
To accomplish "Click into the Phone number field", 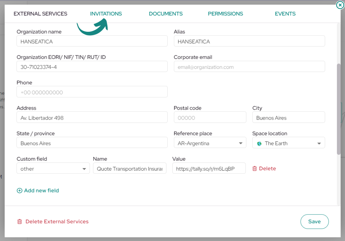I will [x=92, y=92].
